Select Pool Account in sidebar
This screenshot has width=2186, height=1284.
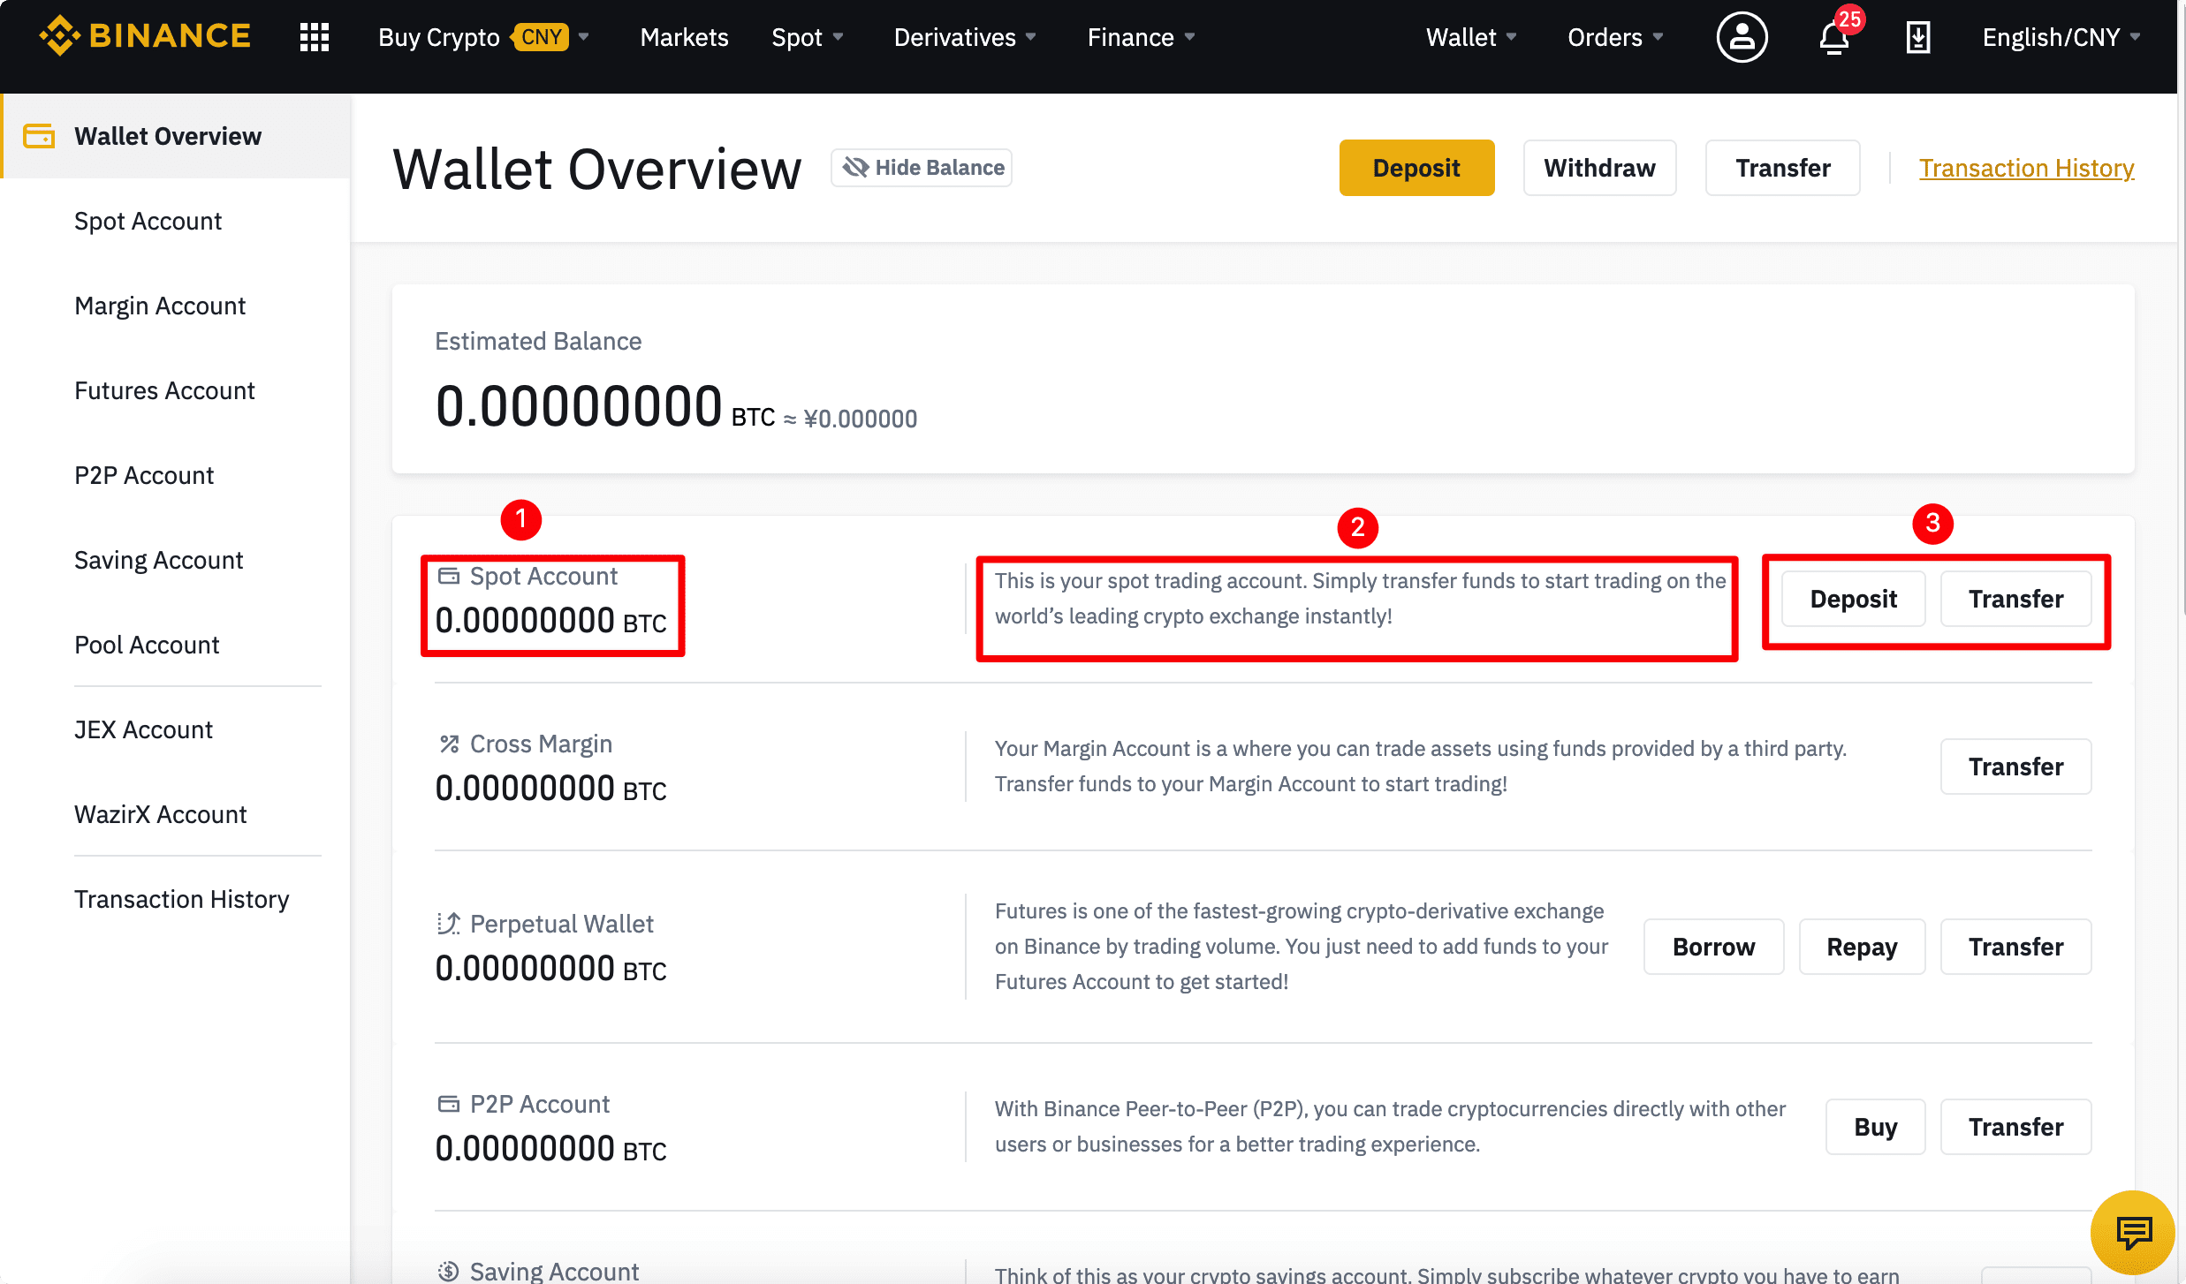[x=147, y=645]
